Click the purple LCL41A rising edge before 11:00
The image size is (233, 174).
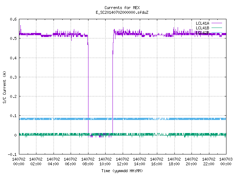pos(112,89)
